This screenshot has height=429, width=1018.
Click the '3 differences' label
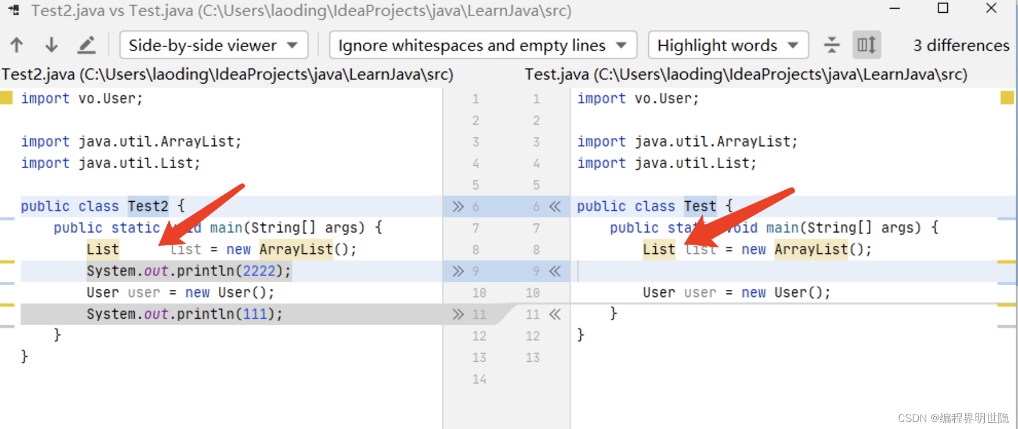pos(961,45)
